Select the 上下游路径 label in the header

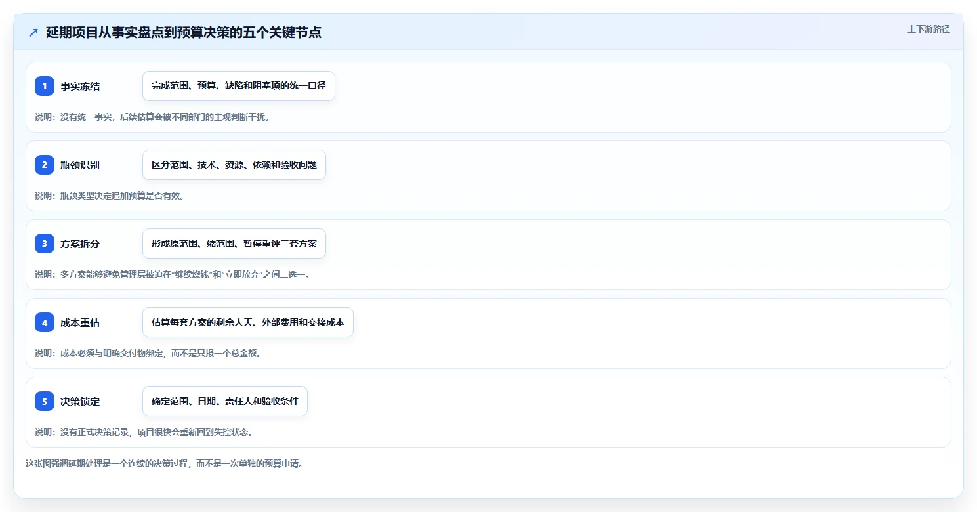(928, 29)
